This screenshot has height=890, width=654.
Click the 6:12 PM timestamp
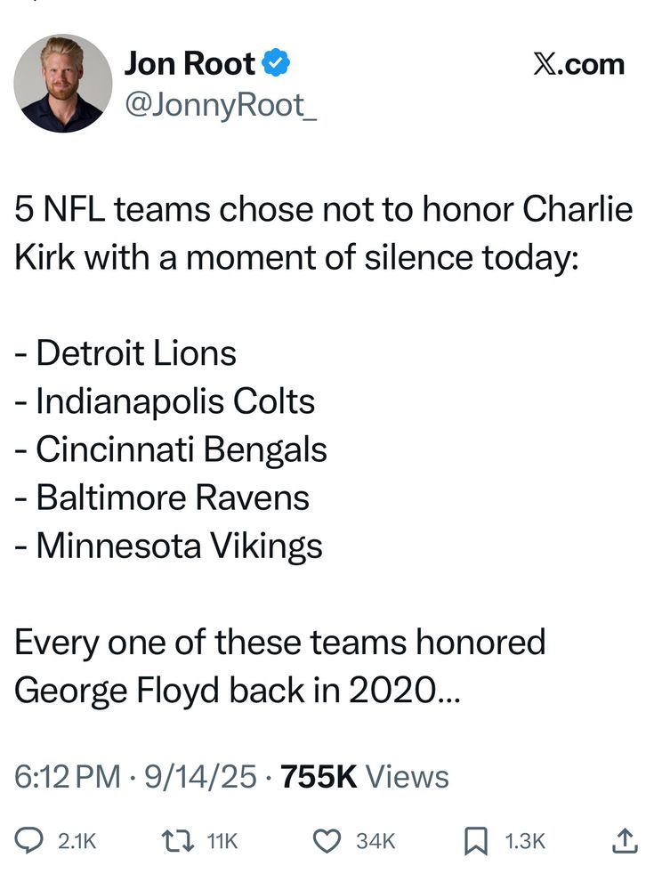tap(68, 776)
